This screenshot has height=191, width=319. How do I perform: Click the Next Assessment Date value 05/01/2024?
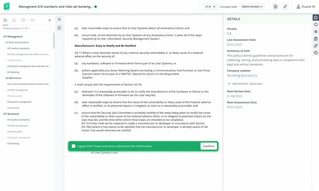coord(235,107)
